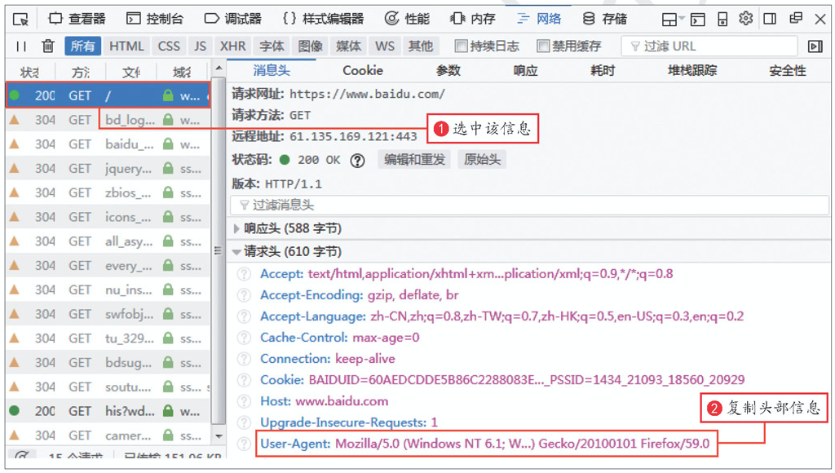This screenshot has height=473, width=835.
Task: Open the 堆栈跟踪 details tab
Action: pyautogui.click(x=692, y=70)
